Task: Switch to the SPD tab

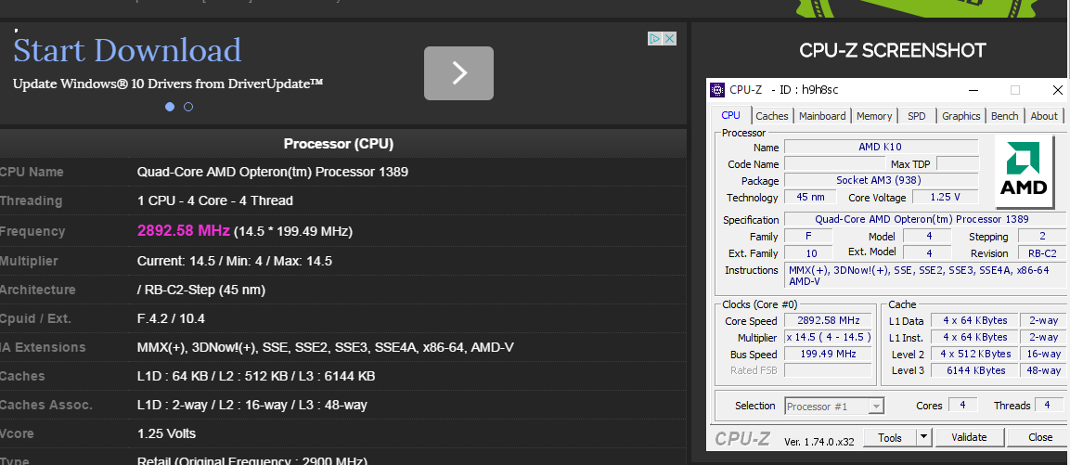Action: tap(917, 116)
